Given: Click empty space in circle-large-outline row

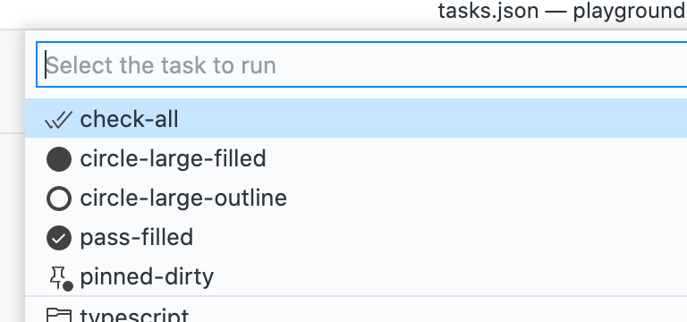Looking at the screenshot, I should click(487, 198).
